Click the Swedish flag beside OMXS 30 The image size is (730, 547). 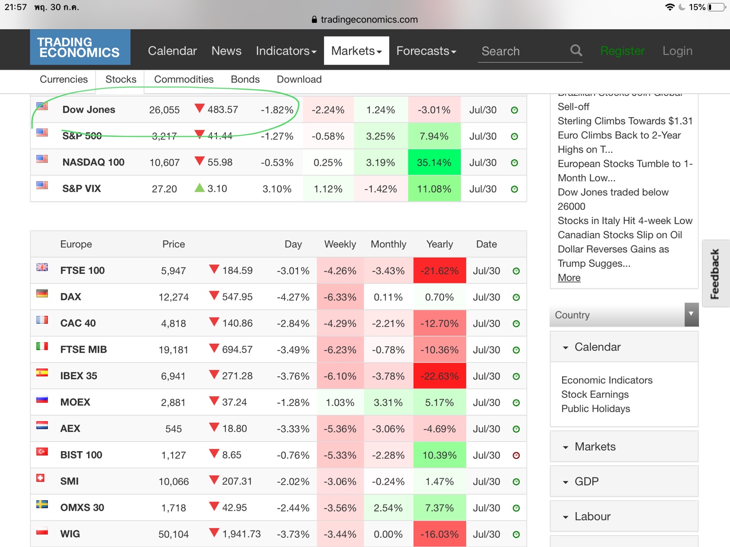coord(42,504)
